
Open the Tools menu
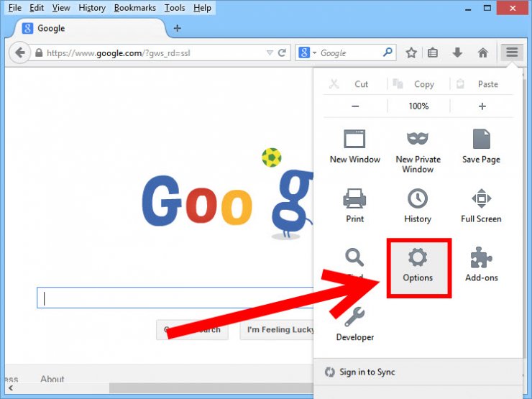pos(175,7)
